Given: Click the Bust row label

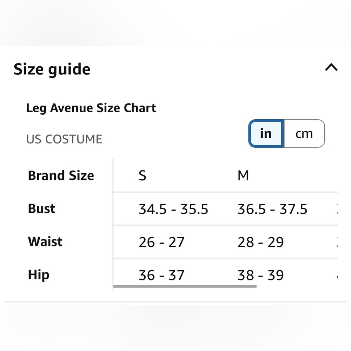Looking at the screenshot, I should click(42, 208).
